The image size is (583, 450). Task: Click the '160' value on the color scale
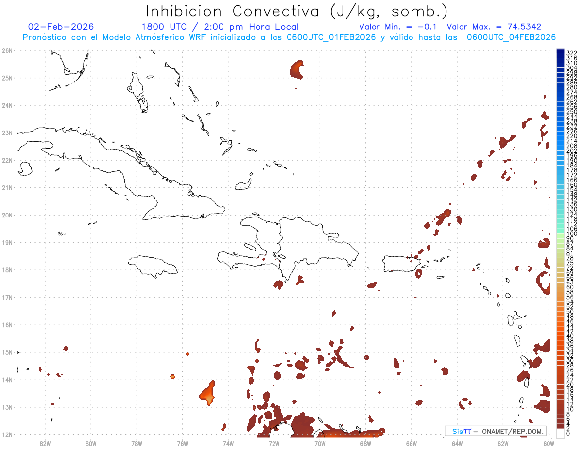571,185
